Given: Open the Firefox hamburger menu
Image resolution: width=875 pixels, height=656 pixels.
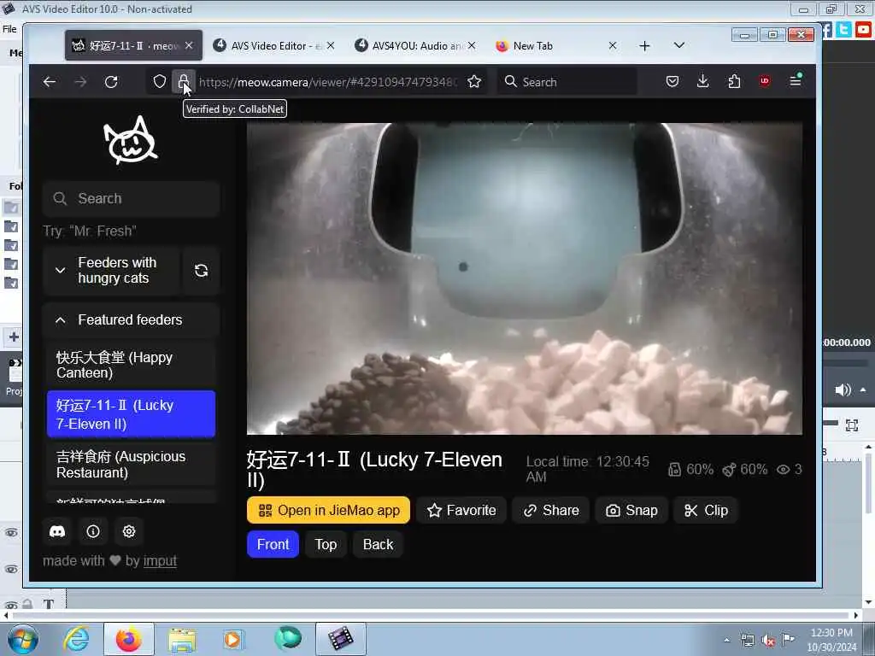Looking at the screenshot, I should [796, 81].
